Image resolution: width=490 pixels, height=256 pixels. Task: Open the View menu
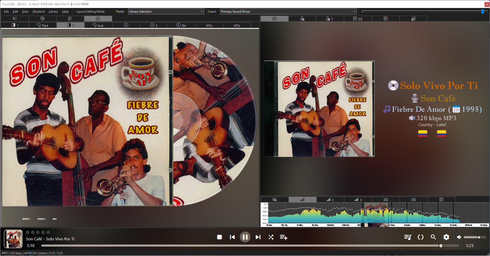click(25, 12)
